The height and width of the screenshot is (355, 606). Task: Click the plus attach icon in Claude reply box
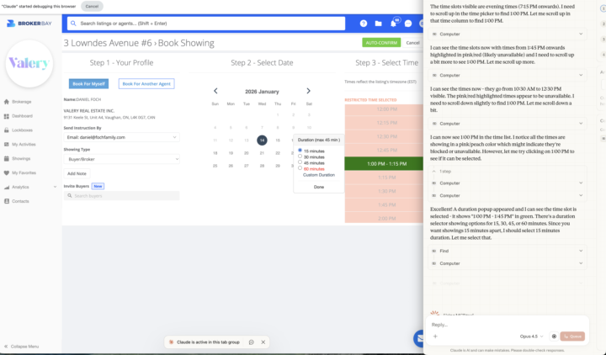click(x=435, y=336)
